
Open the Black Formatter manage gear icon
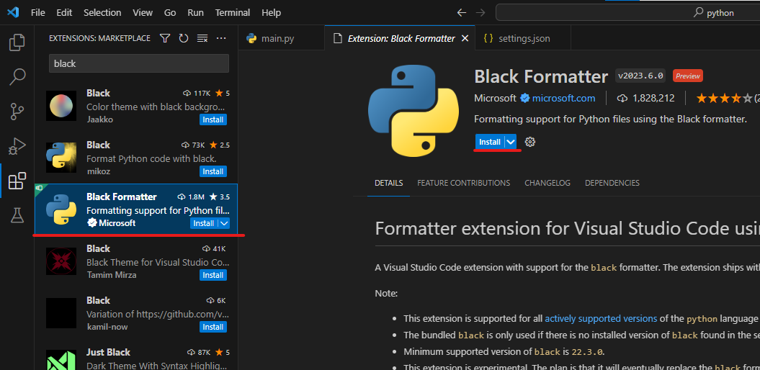pos(530,142)
